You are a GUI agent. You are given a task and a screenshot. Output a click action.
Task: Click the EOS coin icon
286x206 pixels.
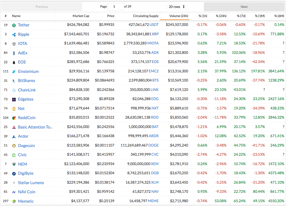(14, 62)
